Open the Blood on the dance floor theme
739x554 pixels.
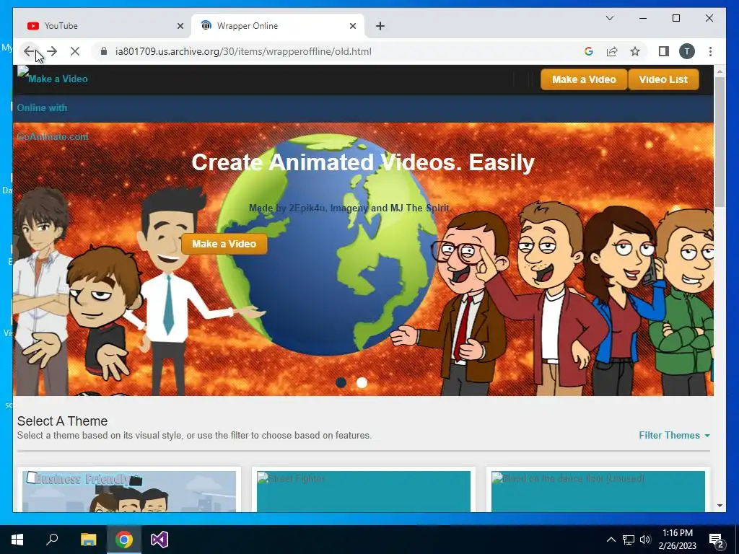point(598,491)
